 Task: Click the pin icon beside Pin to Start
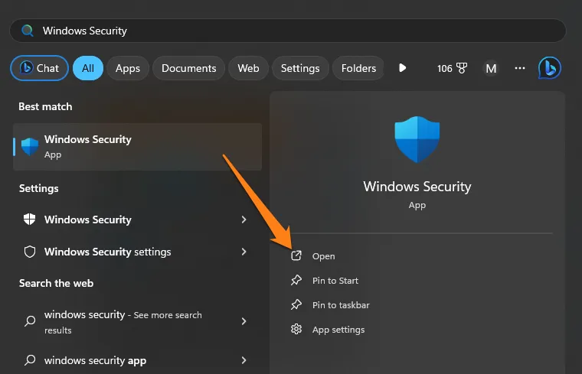click(296, 280)
